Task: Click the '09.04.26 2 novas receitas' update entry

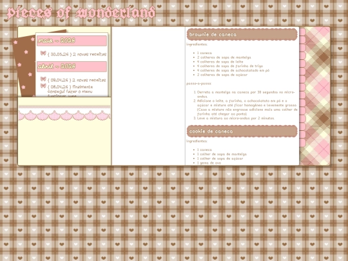Action: pos(77,80)
